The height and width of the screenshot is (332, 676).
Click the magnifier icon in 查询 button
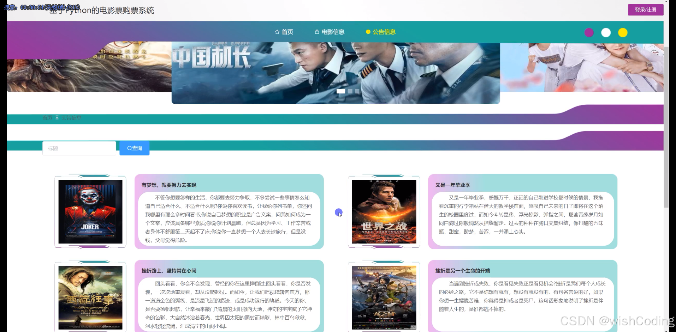pyautogui.click(x=129, y=148)
